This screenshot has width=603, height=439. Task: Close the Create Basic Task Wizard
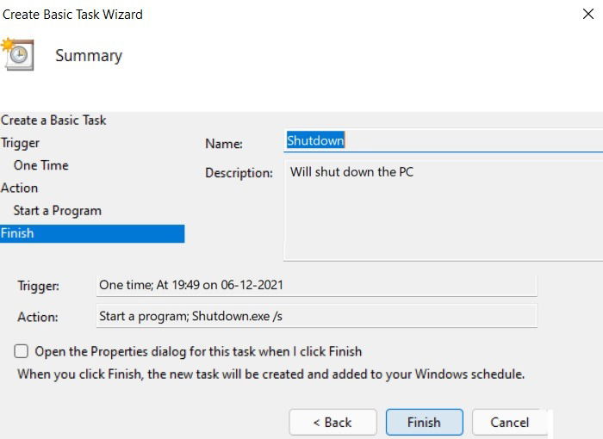click(588, 14)
